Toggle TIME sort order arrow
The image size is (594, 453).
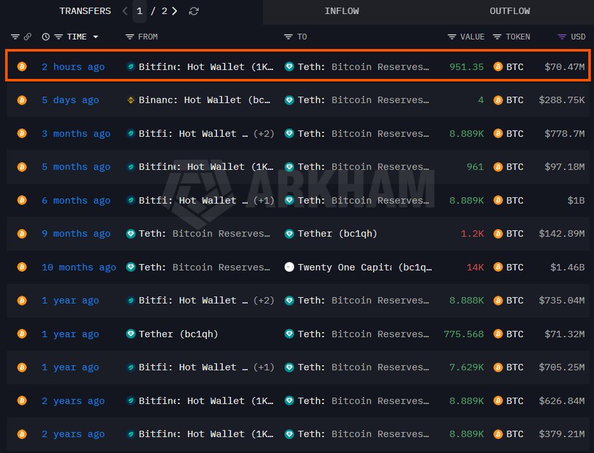tap(95, 37)
